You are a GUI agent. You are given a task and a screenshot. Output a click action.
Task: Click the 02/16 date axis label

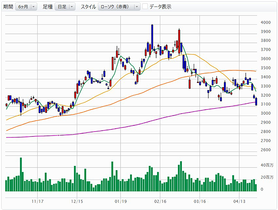160,201
